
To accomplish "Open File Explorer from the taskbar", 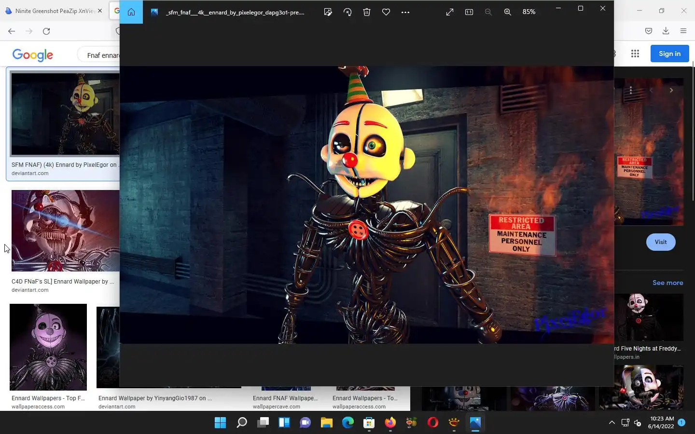I will (x=327, y=423).
